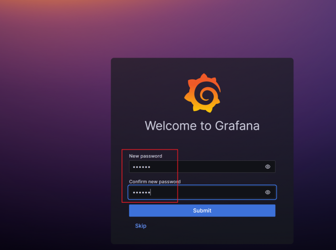
Task: Select the 'Welcome to Grafana' heading text
Action: coord(202,126)
